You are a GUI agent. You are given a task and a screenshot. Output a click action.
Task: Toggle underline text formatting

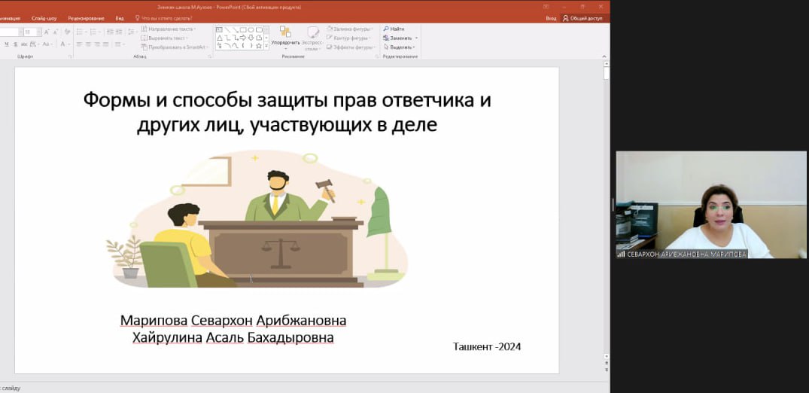6,44
